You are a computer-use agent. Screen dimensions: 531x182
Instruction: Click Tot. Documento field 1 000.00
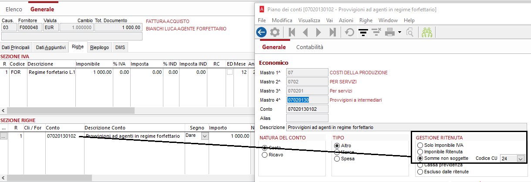pos(118,27)
